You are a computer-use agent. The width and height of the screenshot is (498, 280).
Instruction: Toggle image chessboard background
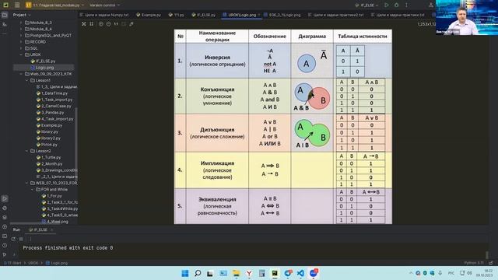click(x=84, y=24)
